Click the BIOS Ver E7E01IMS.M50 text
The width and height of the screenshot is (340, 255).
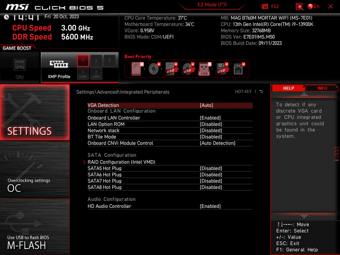click(248, 37)
